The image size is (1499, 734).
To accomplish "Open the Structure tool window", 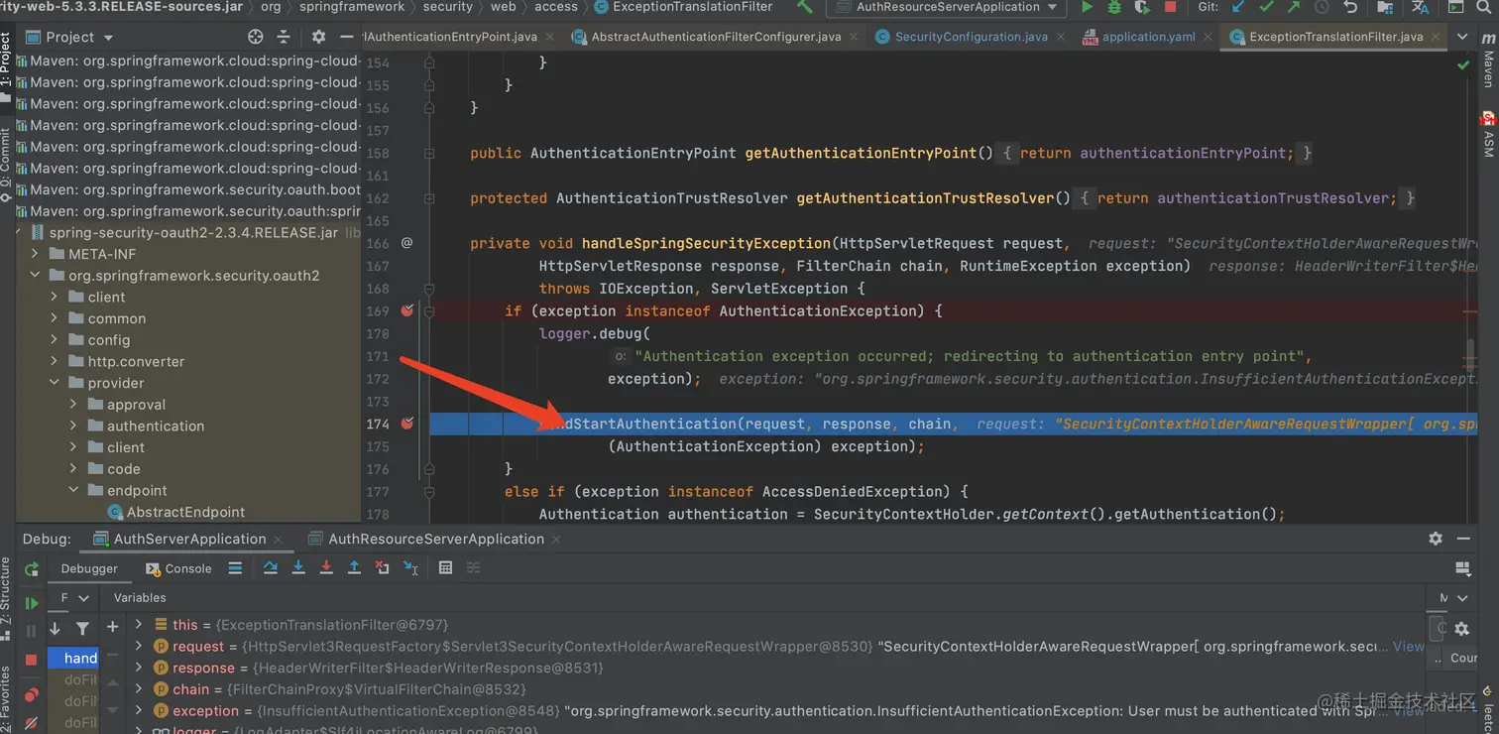I will coord(6,597).
